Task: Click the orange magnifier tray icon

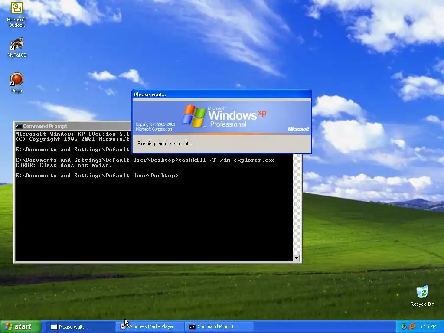Action: point(412,326)
